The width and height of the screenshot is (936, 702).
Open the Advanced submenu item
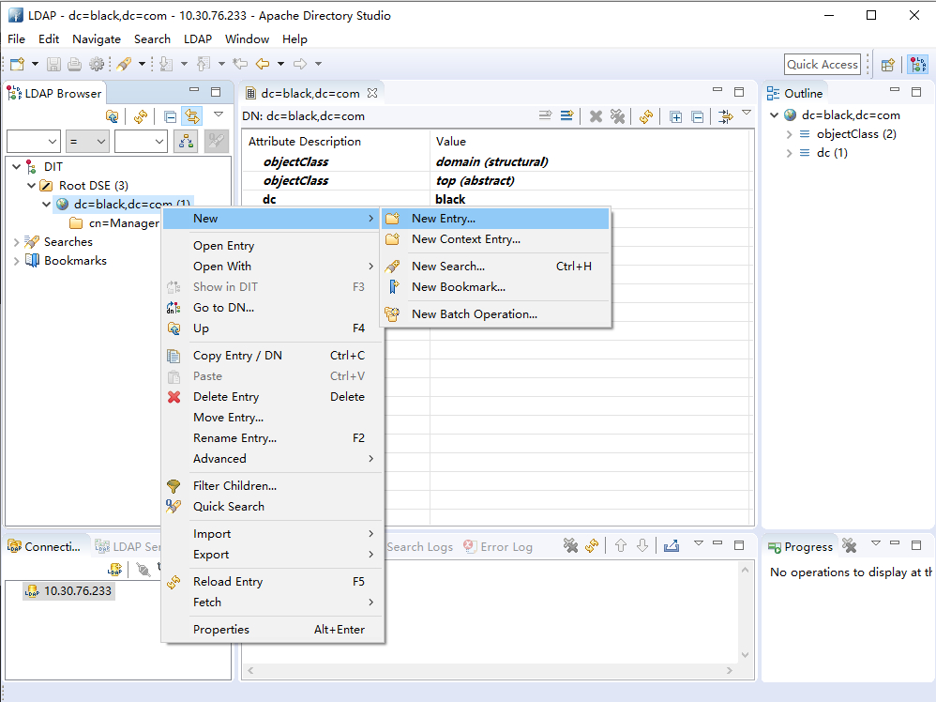point(273,459)
